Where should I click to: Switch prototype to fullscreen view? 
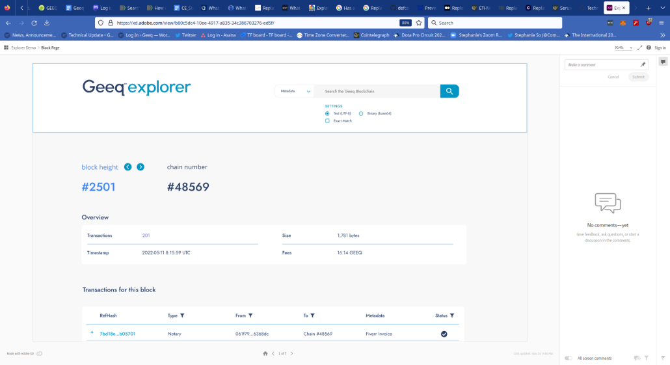pyautogui.click(x=639, y=48)
